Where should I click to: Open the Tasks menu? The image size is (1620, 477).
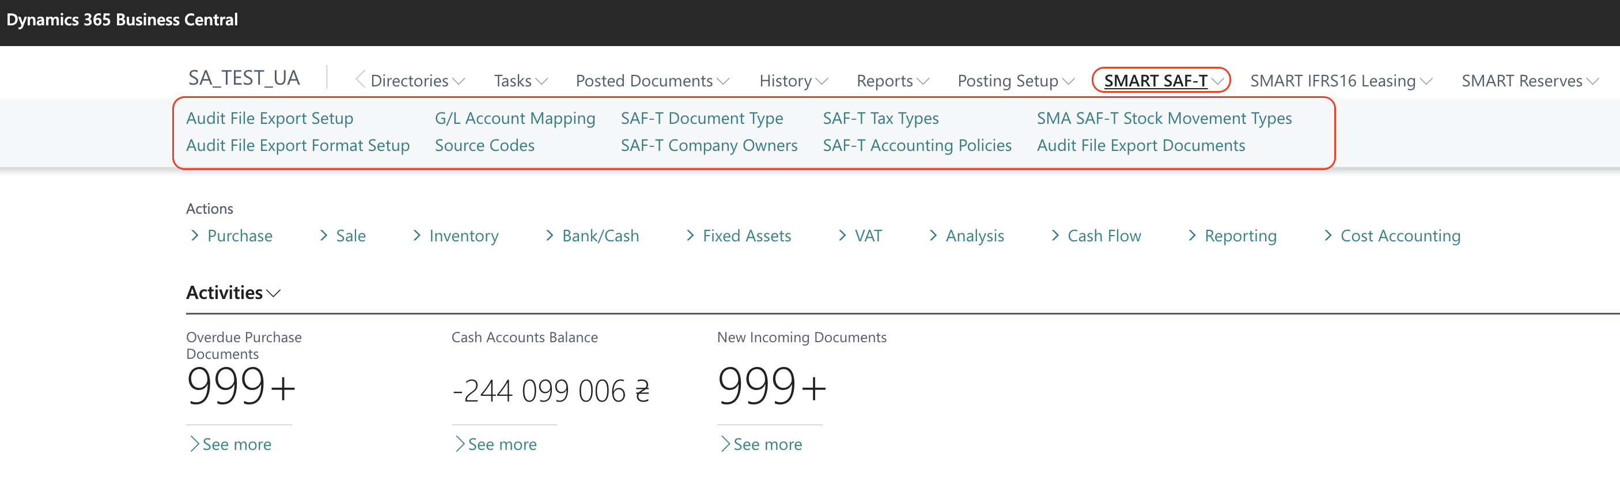pyautogui.click(x=521, y=81)
